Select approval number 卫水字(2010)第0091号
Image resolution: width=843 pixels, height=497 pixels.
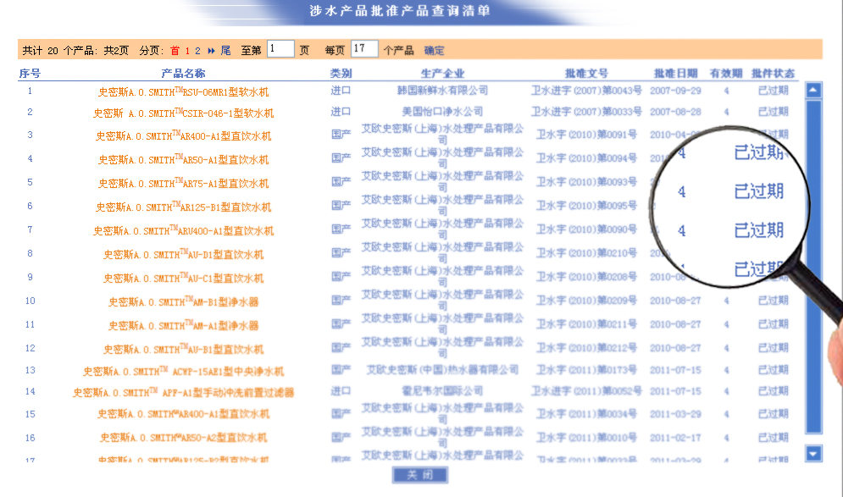click(x=586, y=135)
